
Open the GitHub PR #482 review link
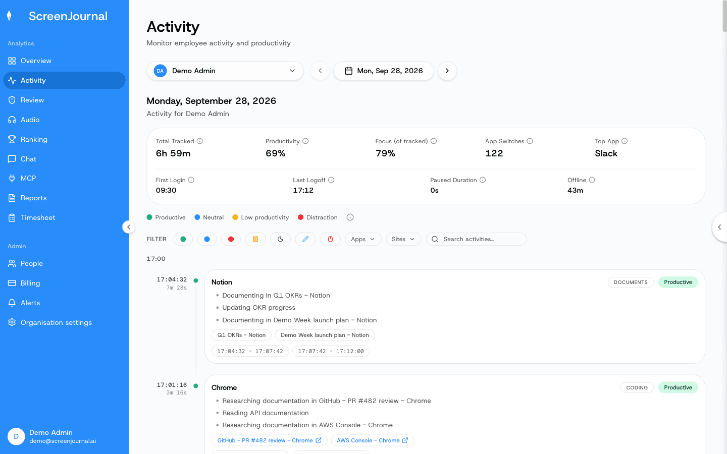pos(270,440)
